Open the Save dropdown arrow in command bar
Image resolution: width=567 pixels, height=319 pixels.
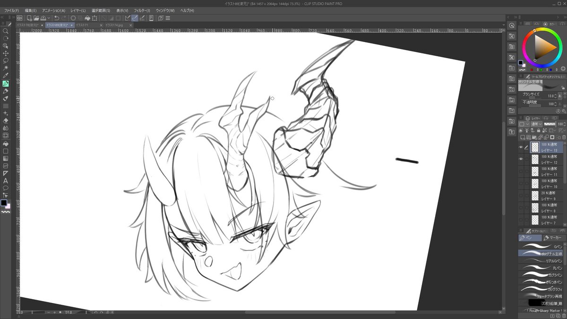point(49,18)
